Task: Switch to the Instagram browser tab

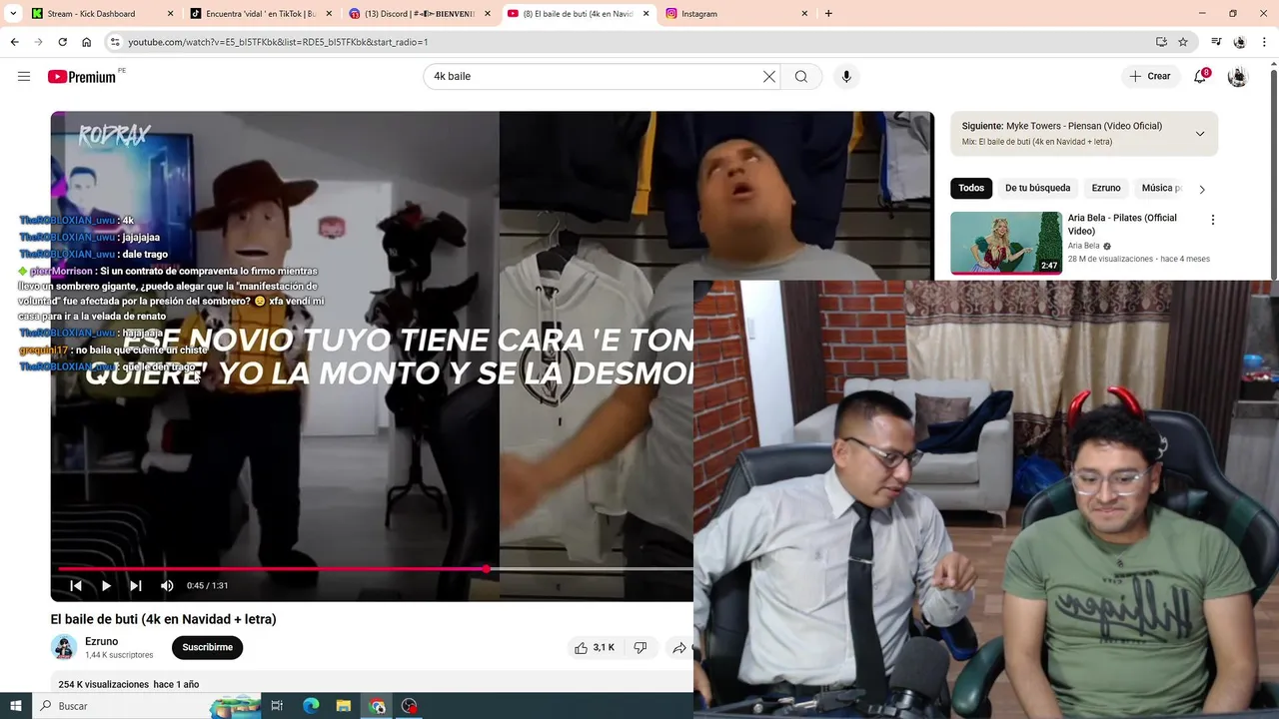Action: pyautogui.click(x=736, y=14)
